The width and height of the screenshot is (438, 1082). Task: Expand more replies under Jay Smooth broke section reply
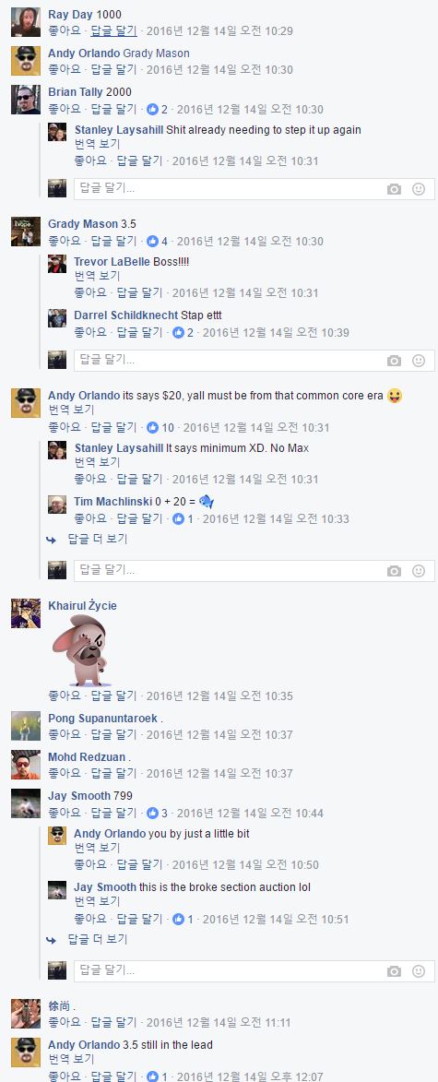point(97,939)
